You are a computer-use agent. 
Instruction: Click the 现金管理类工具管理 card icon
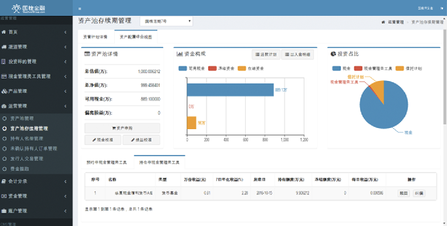pyautogui.click(x=4, y=76)
